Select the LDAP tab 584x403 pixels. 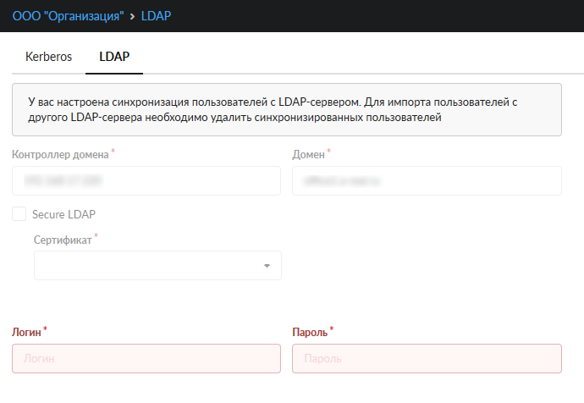click(x=114, y=57)
